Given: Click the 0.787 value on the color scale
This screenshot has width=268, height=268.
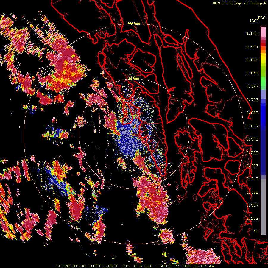Looking at the screenshot, I should click(x=252, y=86).
